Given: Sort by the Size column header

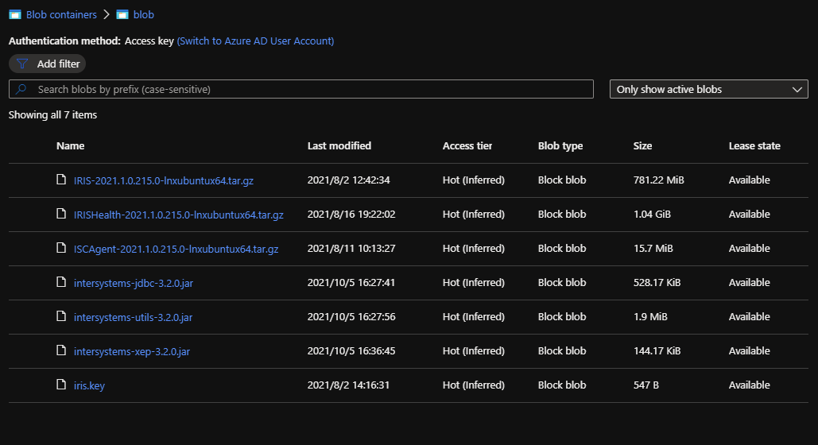Looking at the screenshot, I should coord(642,146).
